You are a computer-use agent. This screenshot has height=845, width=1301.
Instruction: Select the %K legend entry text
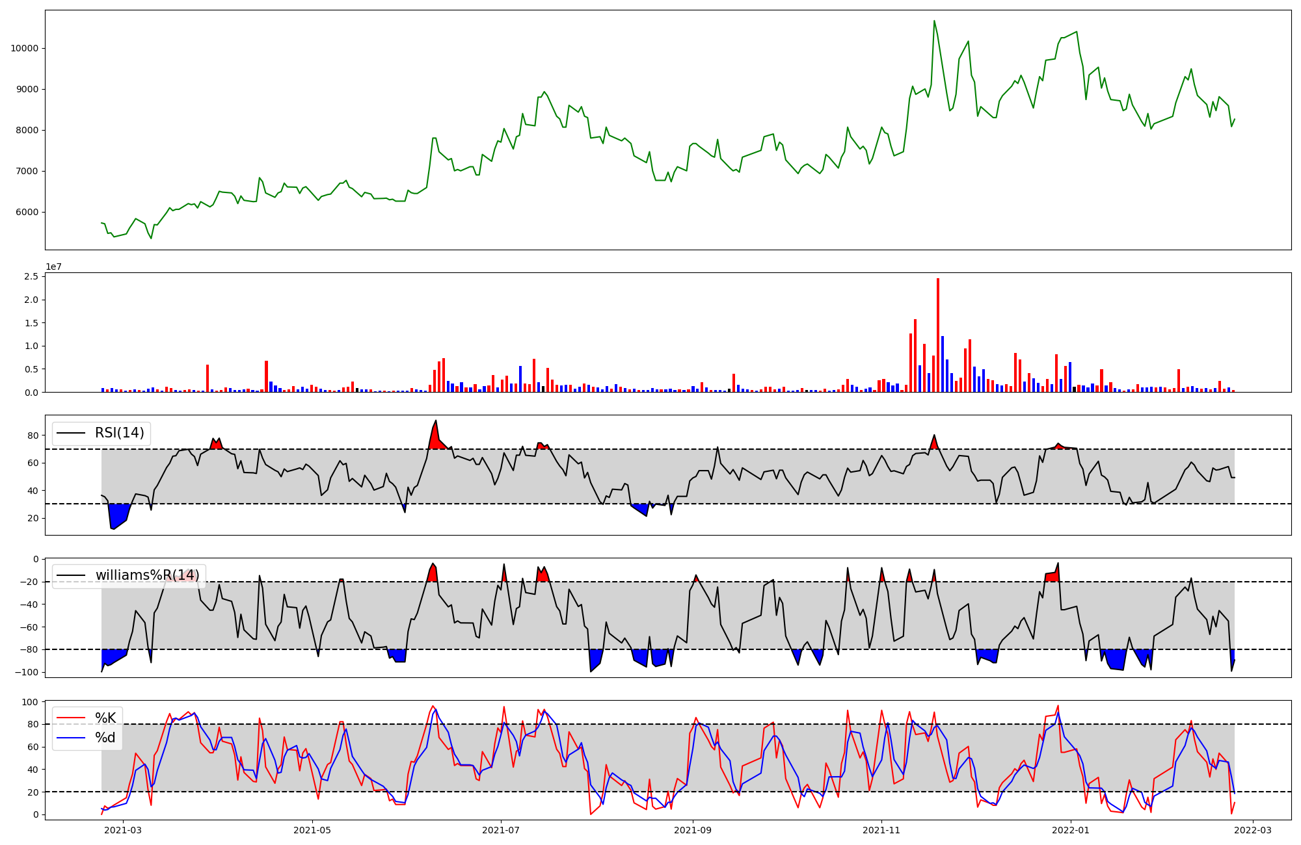pos(105,718)
